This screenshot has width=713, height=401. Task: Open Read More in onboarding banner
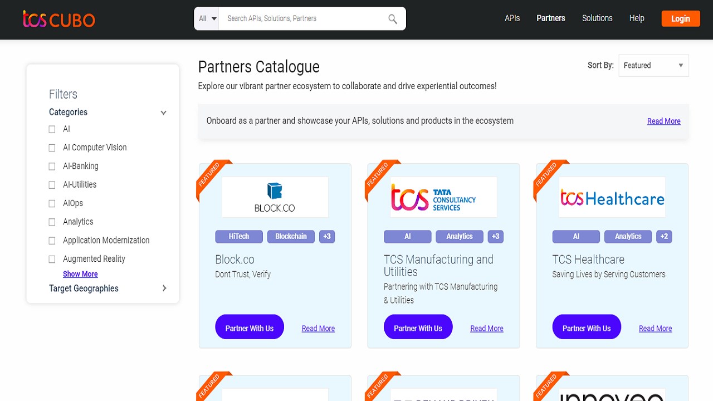tap(663, 121)
